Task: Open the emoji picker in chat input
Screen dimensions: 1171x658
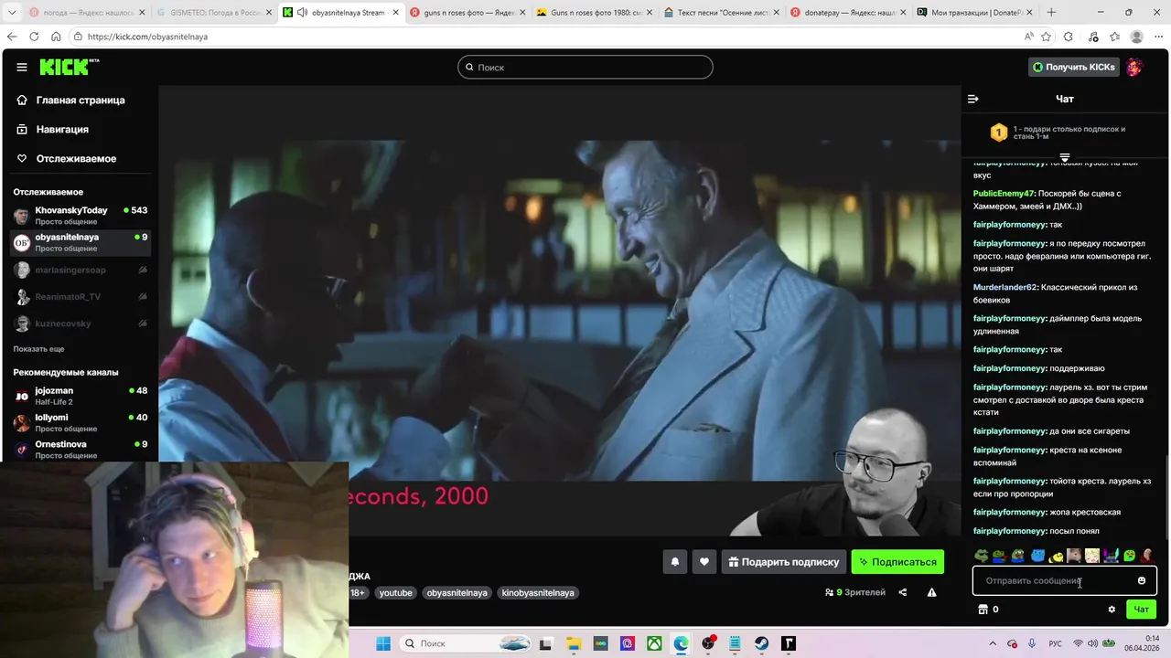Action: pyautogui.click(x=1142, y=580)
